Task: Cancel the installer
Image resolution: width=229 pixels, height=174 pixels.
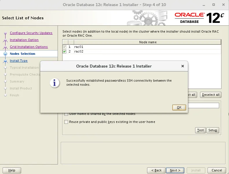Action: 217,170
